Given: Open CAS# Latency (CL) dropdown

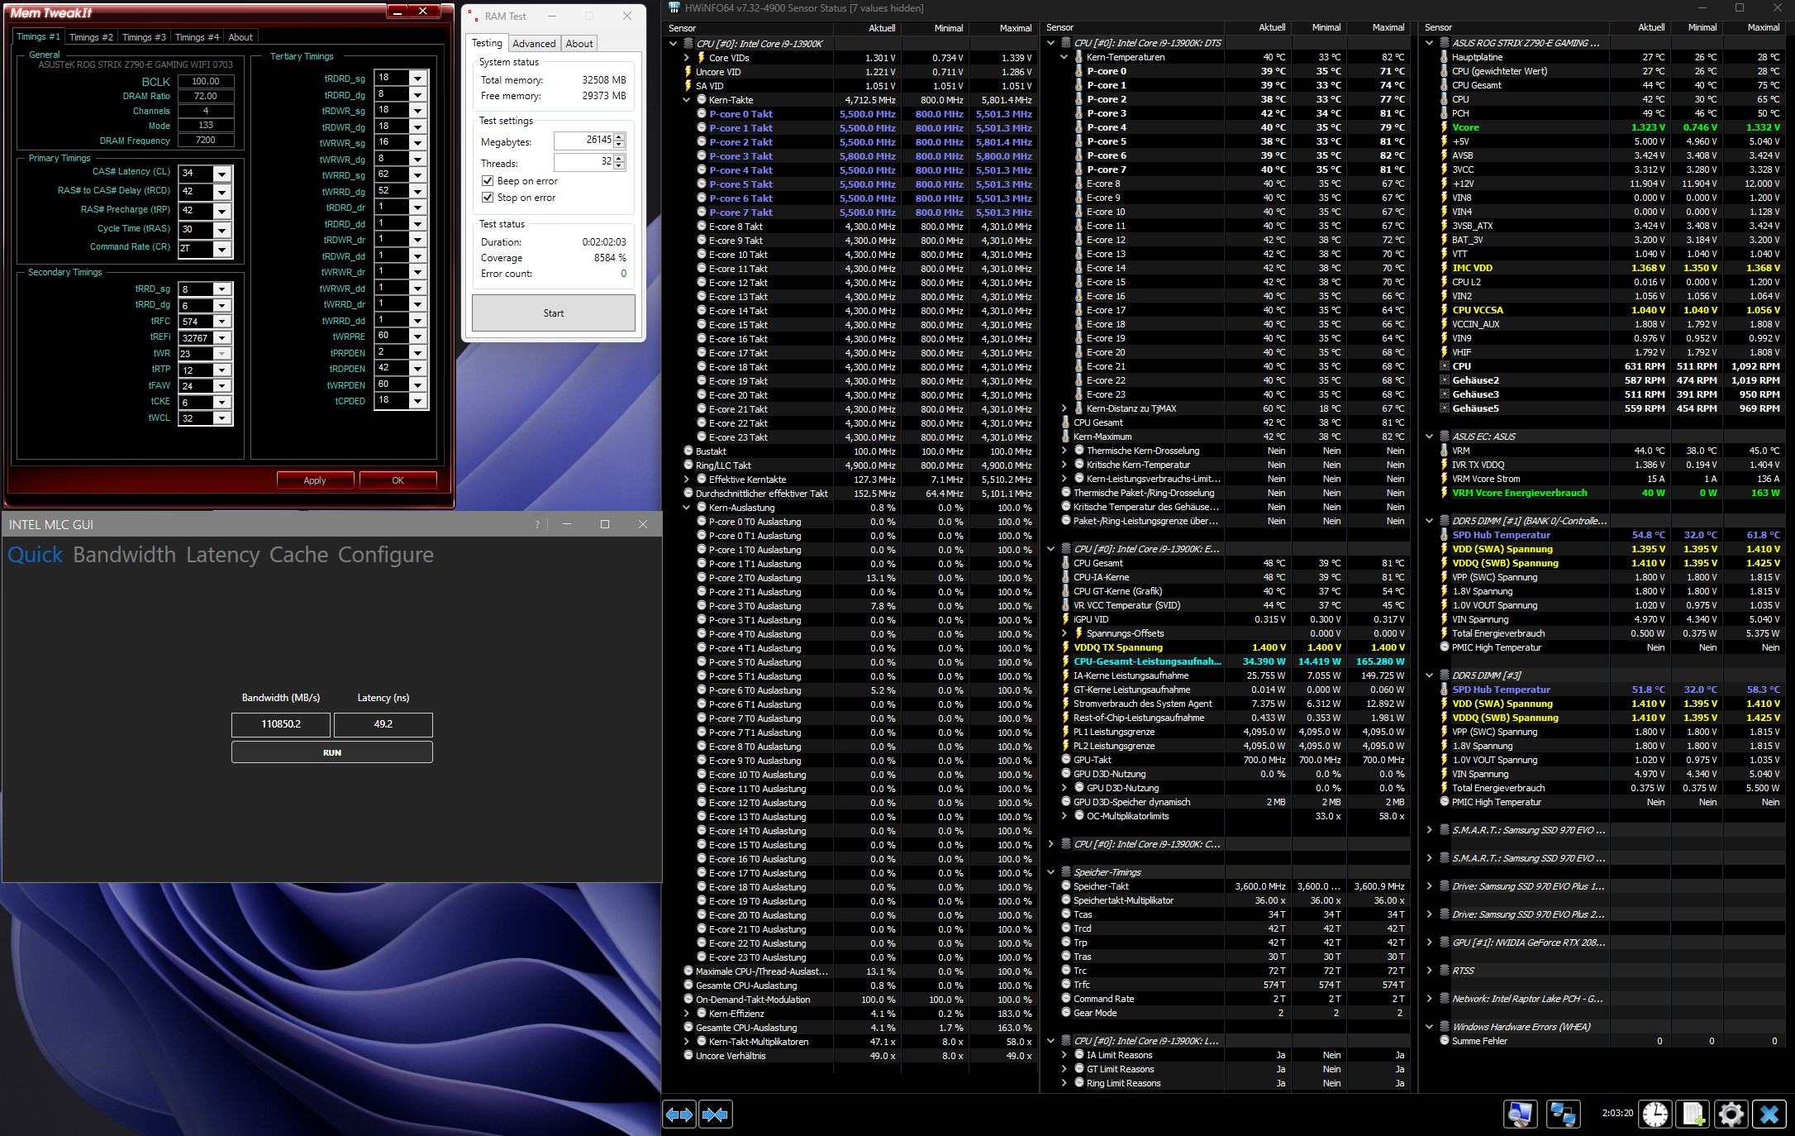Looking at the screenshot, I should 221,174.
